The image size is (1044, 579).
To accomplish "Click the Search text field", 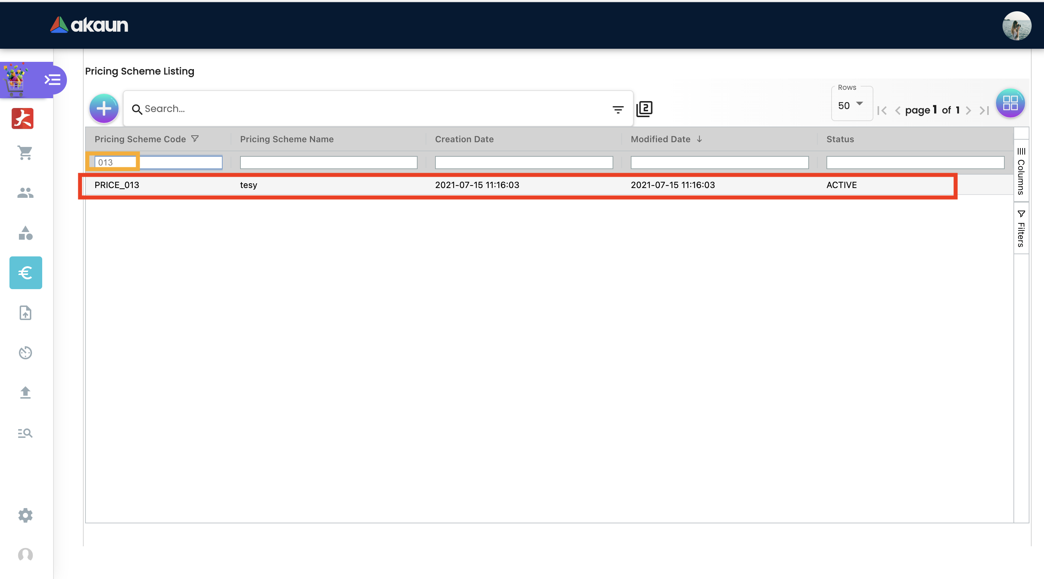I will (x=365, y=109).
